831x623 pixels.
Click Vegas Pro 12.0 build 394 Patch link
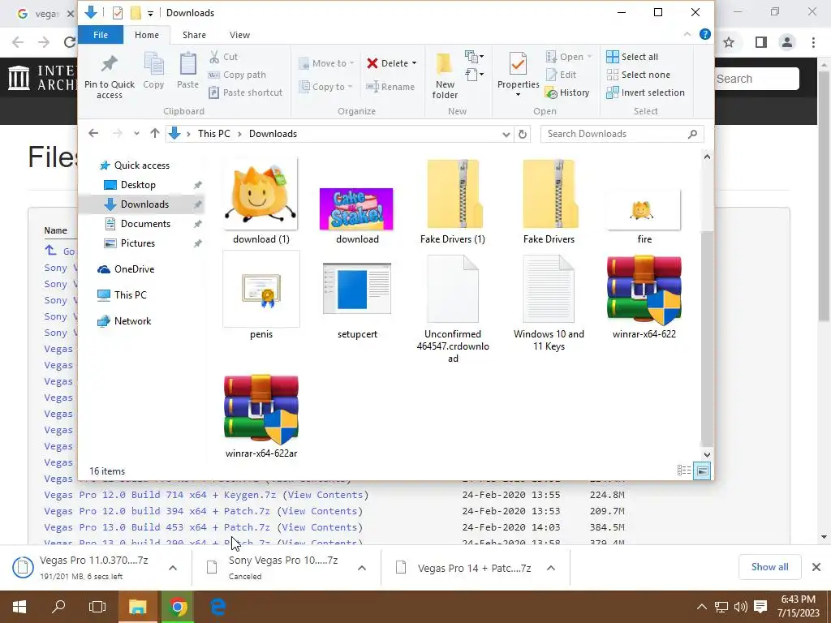click(157, 511)
